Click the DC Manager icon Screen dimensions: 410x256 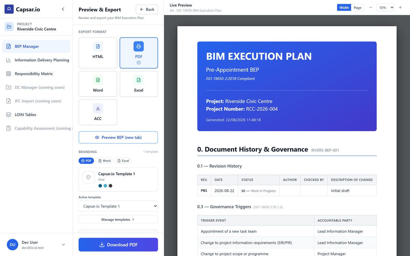9,87
